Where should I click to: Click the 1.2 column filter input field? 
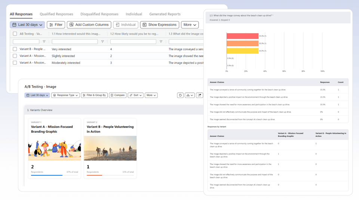[x=133, y=41]
